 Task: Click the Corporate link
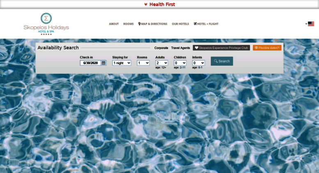click(161, 48)
